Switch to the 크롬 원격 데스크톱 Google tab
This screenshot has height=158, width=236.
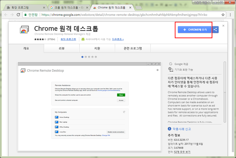(x=69, y=7)
